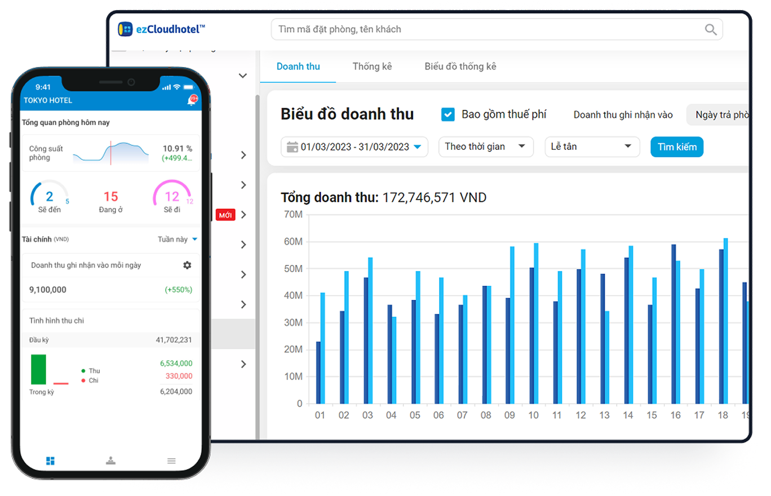Click the ezCloudhotel logo icon
Image resolution: width=771 pixels, height=496 pixels.
[125, 29]
